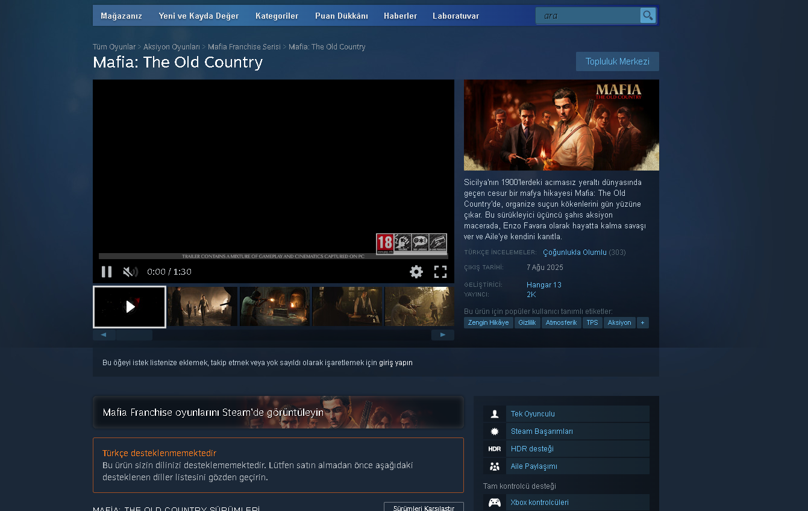The width and height of the screenshot is (808, 511).
Task: Click the Mafia header capsule image
Action: click(x=562, y=125)
